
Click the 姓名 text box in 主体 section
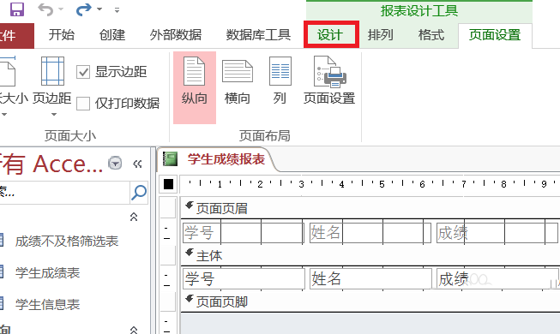370,278
